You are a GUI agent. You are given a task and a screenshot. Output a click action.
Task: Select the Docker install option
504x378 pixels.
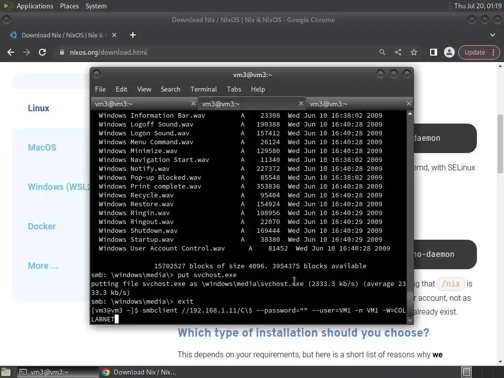pos(42,226)
